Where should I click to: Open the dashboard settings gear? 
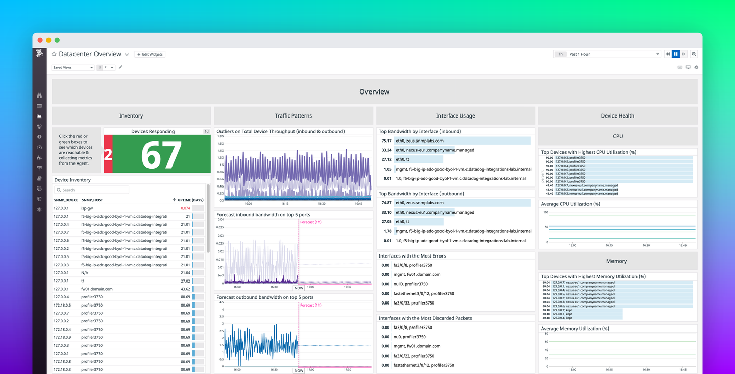tap(696, 67)
